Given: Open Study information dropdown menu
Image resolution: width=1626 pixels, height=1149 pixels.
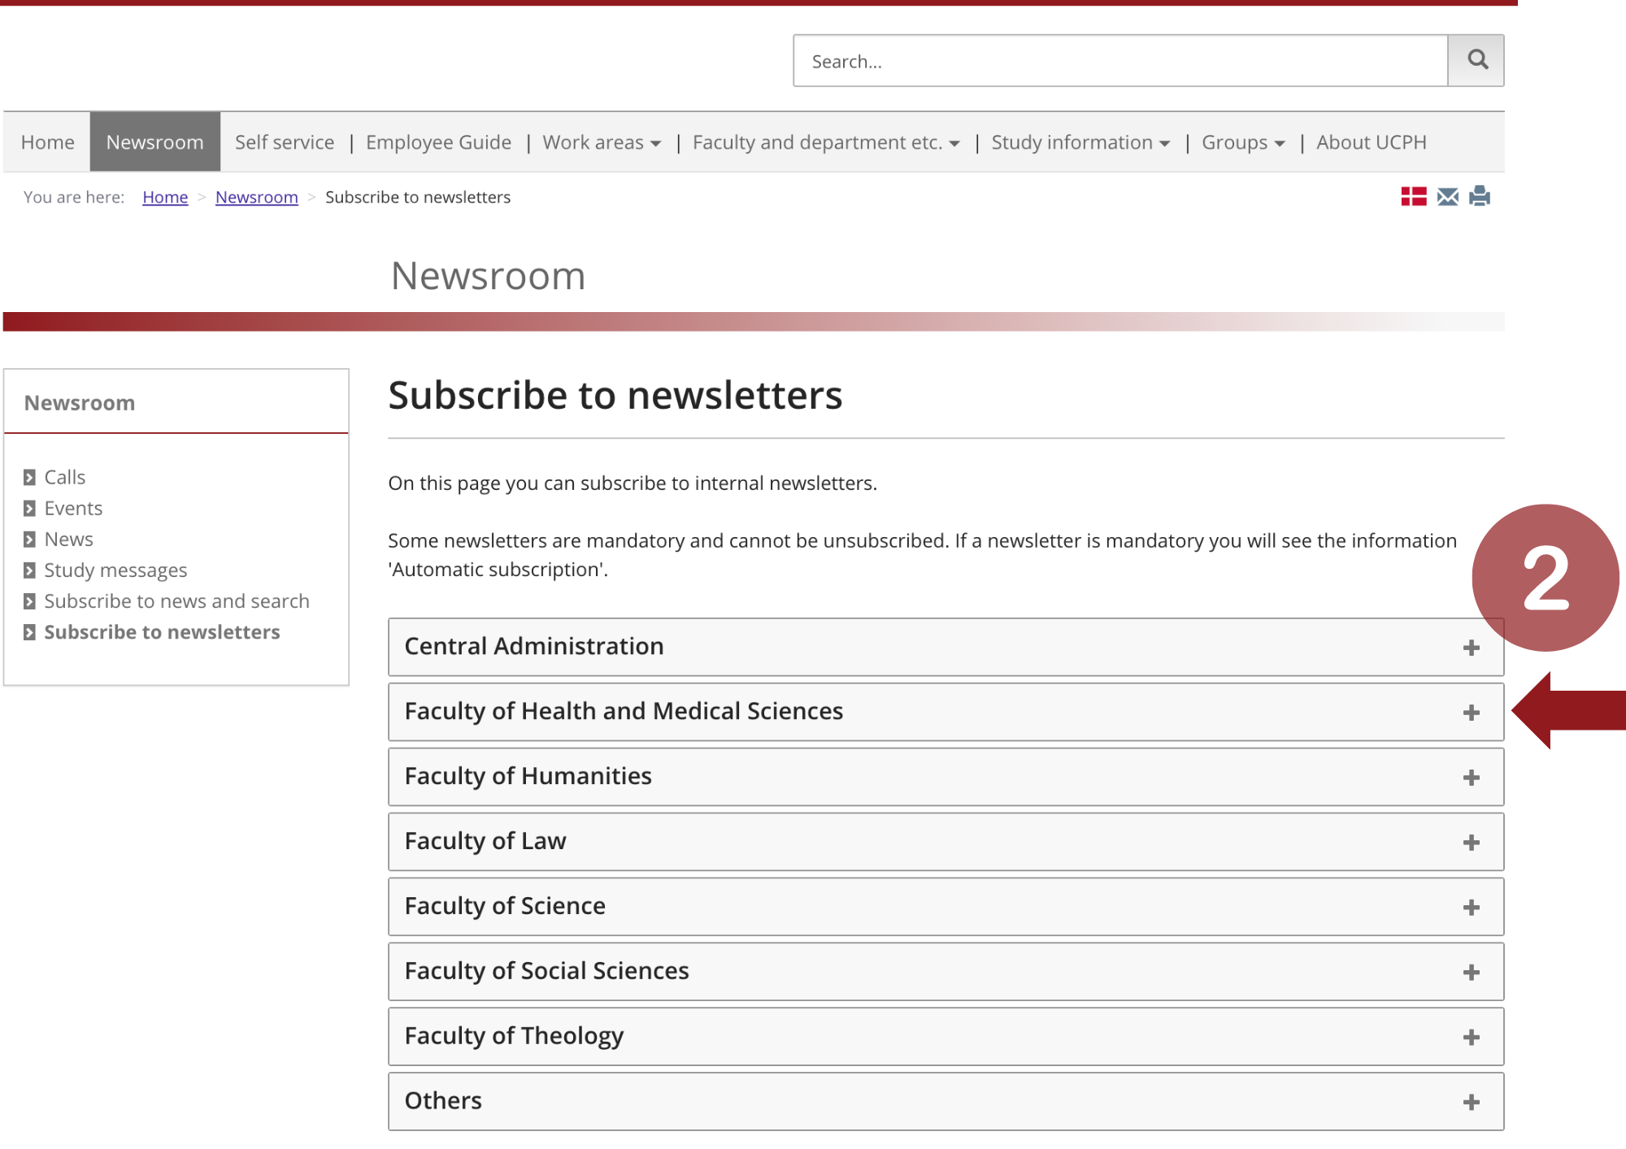Looking at the screenshot, I should tap(1080, 143).
